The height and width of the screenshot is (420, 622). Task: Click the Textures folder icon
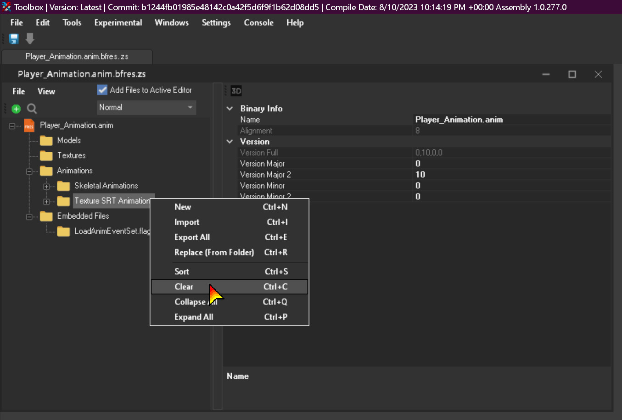(x=46, y=155)
